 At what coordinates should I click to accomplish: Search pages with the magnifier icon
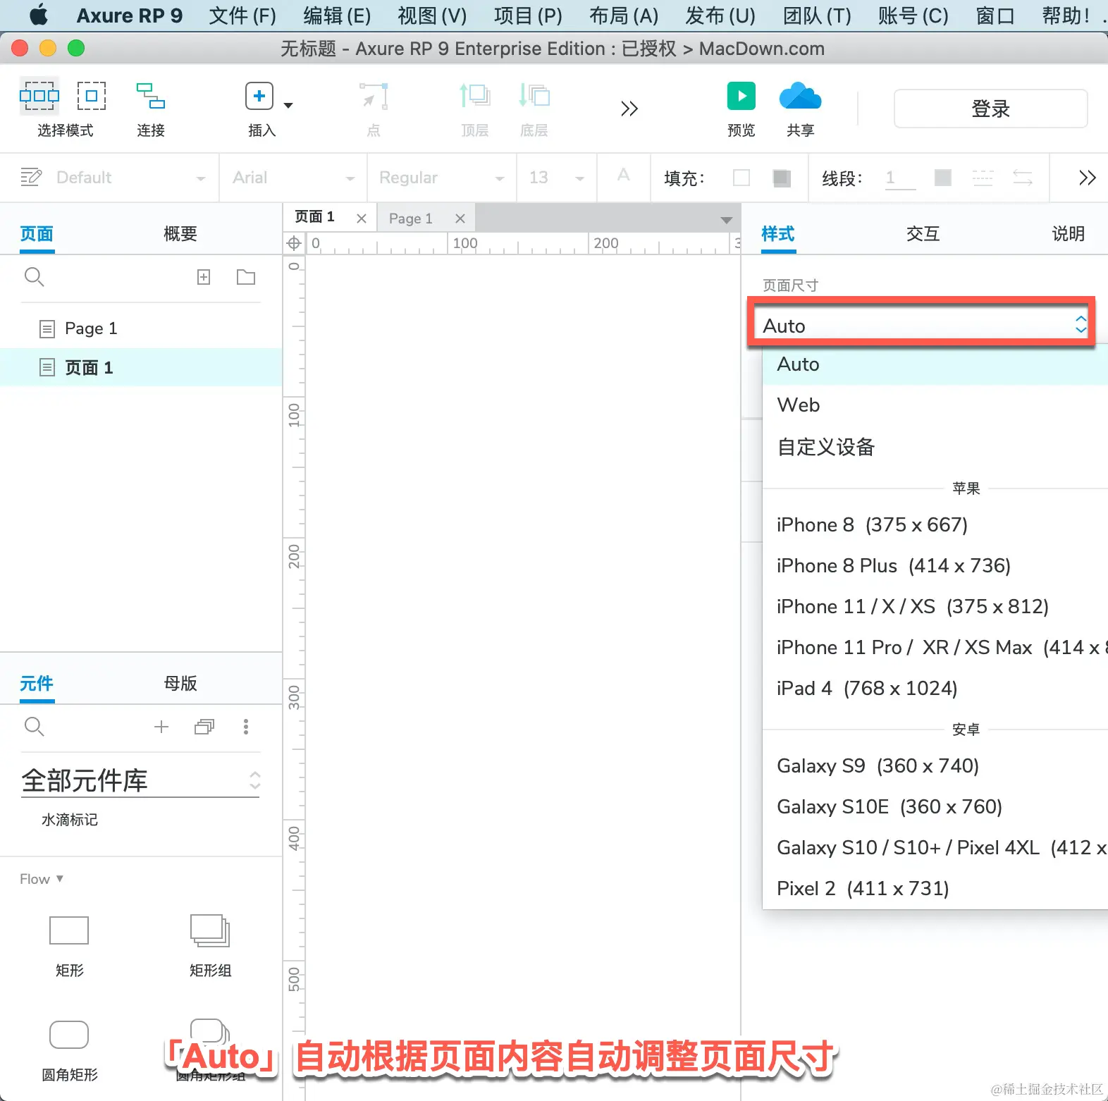(34, 277)
